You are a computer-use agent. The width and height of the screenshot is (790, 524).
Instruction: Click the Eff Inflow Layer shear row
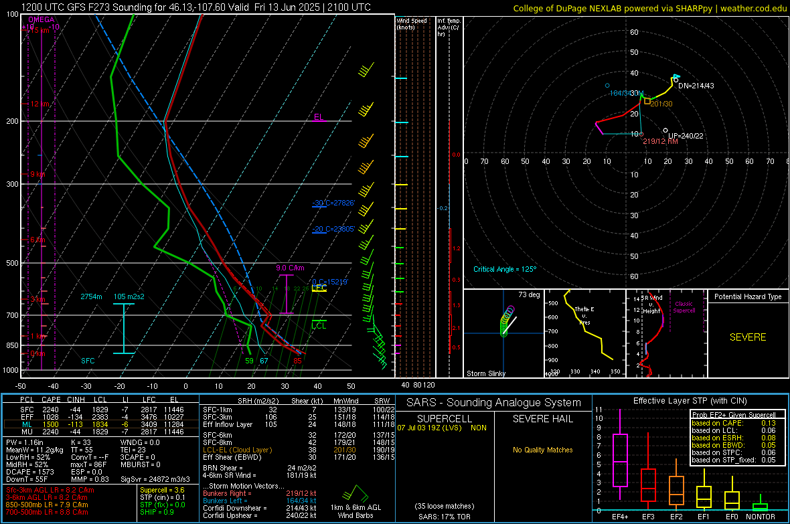click(x=299, y=424)
